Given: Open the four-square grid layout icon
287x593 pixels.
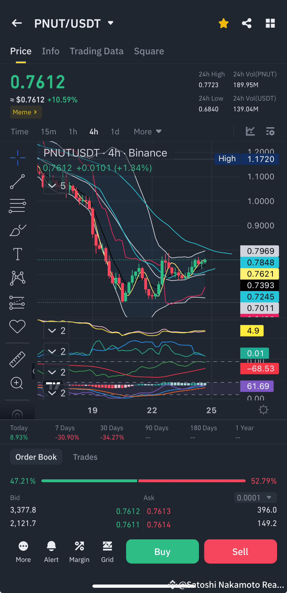Looking at the screenshot, I should point(270,23).
